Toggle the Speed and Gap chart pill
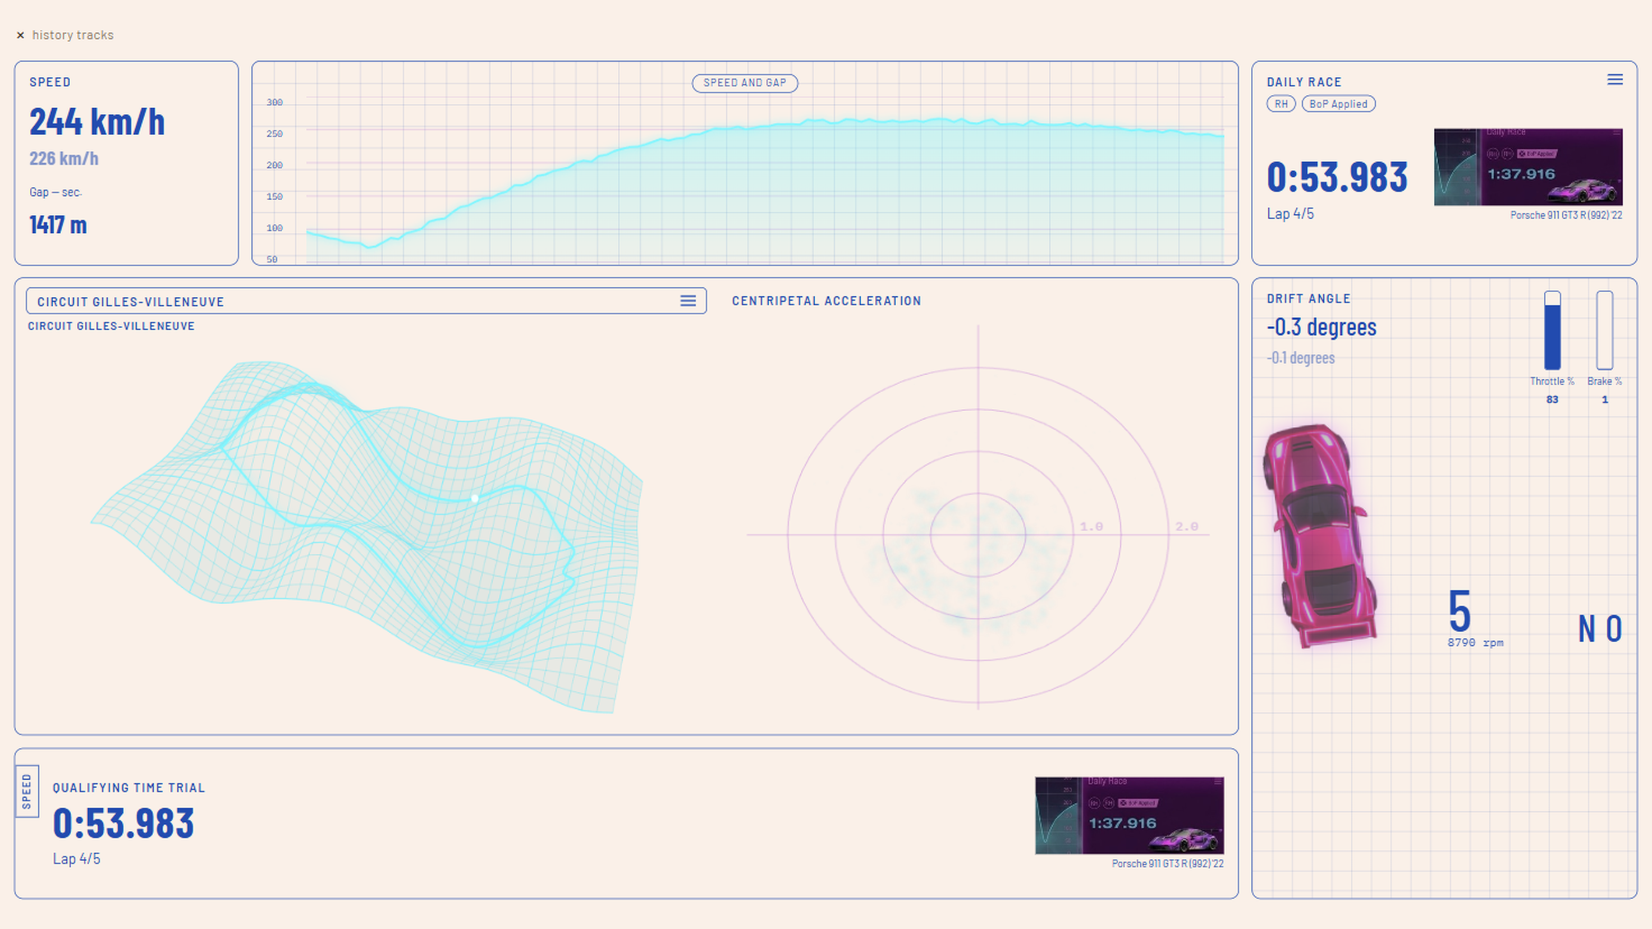The height and width of the screenshot is (929, 1652). [745, 84]
